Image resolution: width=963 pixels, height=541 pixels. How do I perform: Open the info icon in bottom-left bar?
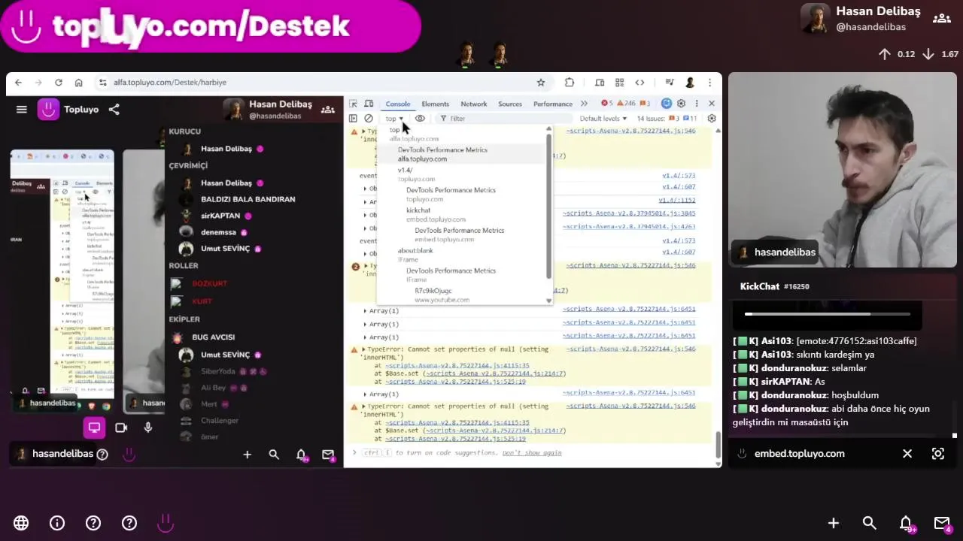coord(57,523)
